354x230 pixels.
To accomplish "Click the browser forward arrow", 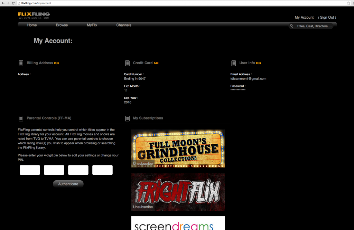I will [x=8, y=3].
